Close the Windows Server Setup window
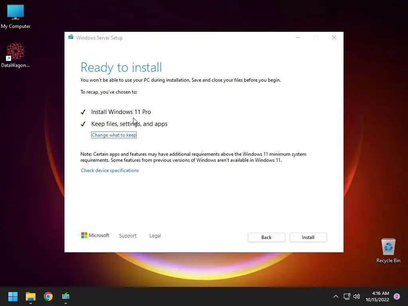This screenshot has height=306, width=408. pos(334,38)
